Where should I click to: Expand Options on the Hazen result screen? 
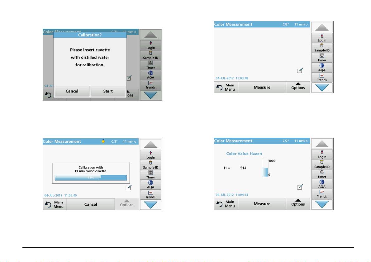click(298, 204)
